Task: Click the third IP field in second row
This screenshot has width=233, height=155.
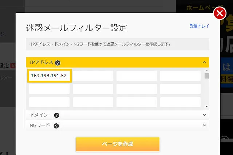Action: [137, 89]
